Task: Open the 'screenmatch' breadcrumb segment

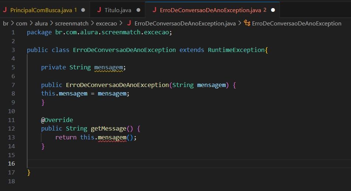Action: coord(72,24)
